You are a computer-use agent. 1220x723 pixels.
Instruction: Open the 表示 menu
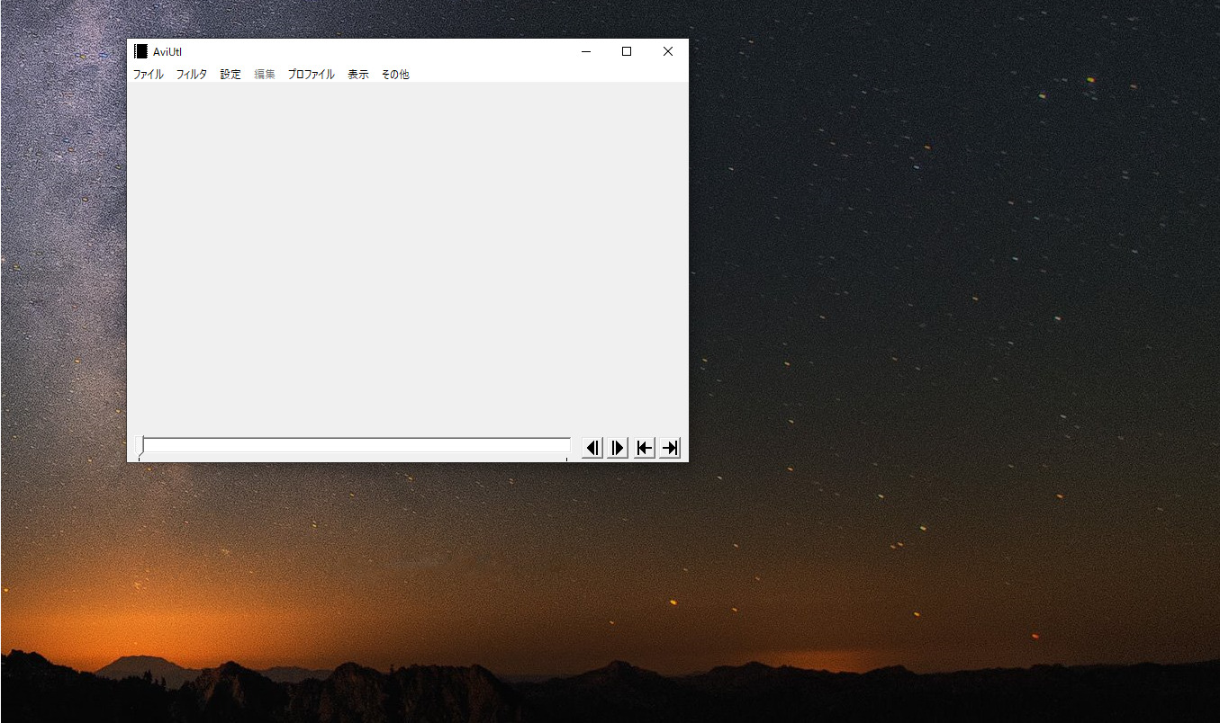[358, 75]
